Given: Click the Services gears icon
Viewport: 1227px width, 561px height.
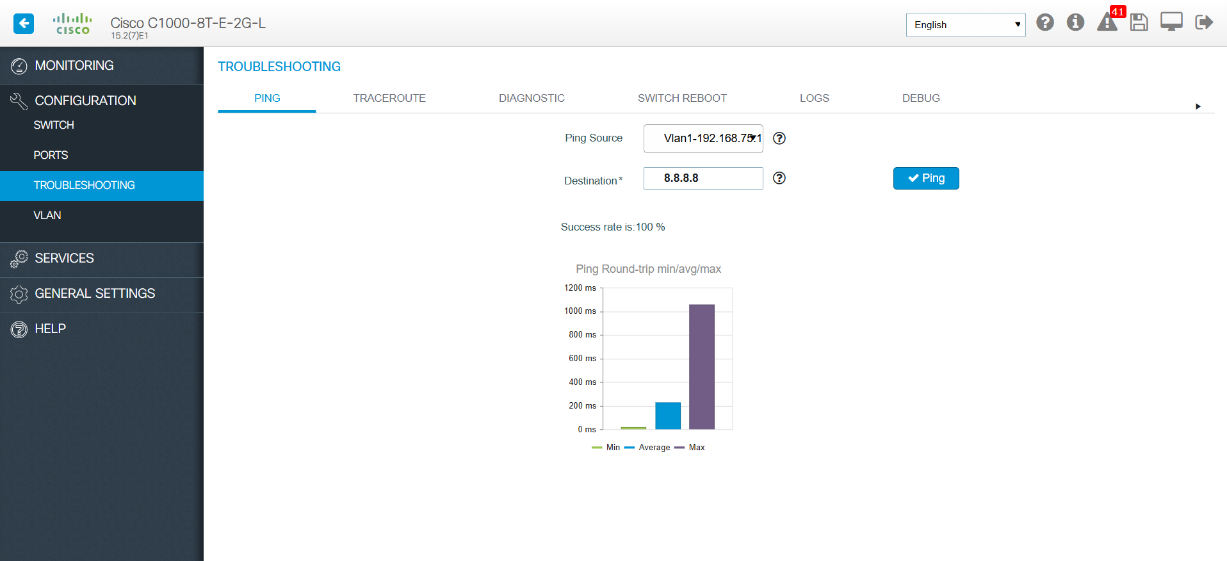Looking at the screenshot, I should coord(19,259).
